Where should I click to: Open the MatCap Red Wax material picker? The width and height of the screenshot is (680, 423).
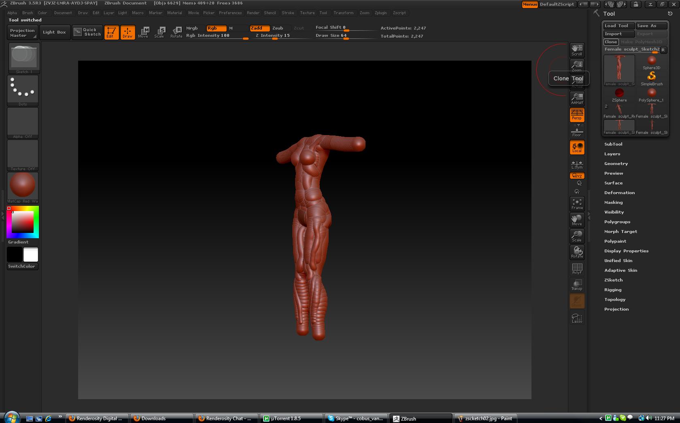pos(23,188)
